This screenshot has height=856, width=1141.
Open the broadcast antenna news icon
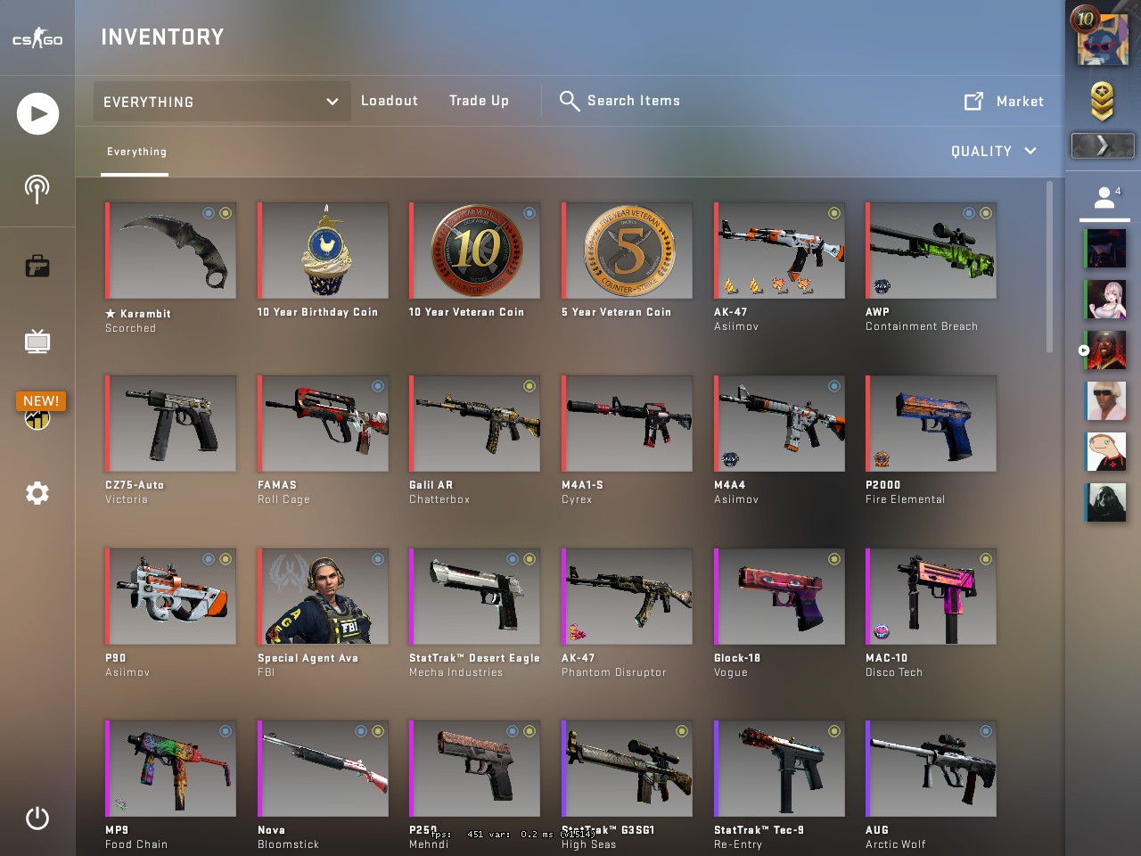coord(37,188)
